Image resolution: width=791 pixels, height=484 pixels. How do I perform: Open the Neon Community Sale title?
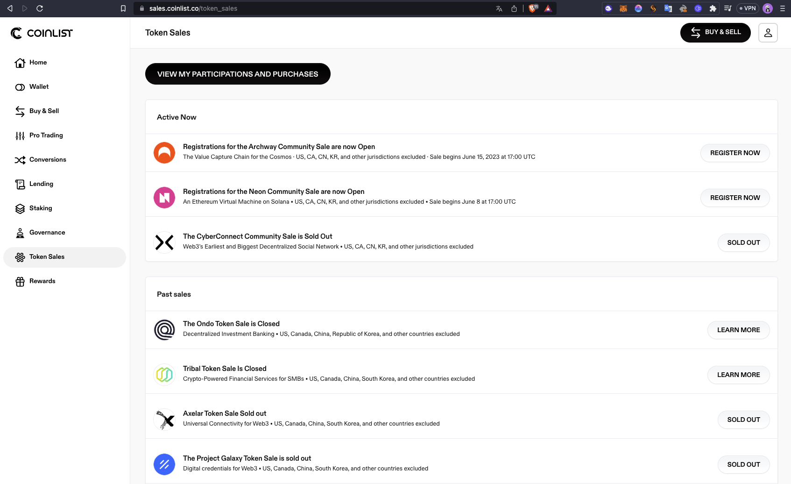(274, 192)
